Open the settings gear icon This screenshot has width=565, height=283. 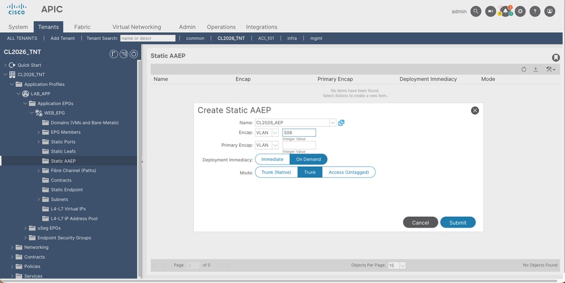(x=520, y=11)
